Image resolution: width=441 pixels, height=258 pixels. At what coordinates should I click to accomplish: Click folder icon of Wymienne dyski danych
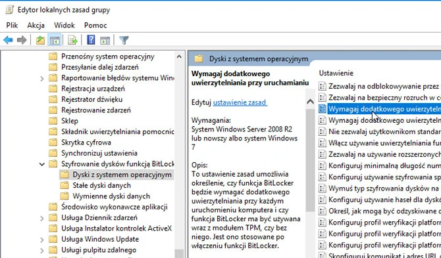(x=65, y=196)
